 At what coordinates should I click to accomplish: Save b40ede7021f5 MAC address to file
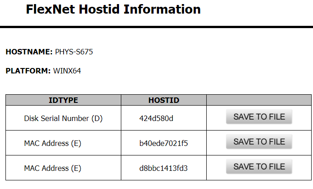[x=259, y=141]
